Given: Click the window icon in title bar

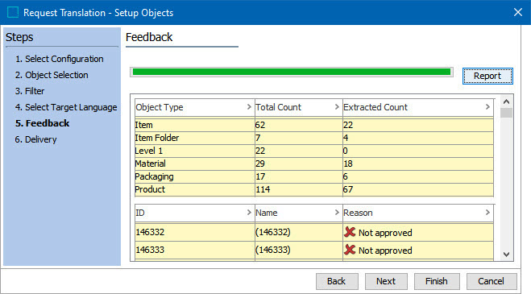Looking at the screenshot, I should 13,12.
